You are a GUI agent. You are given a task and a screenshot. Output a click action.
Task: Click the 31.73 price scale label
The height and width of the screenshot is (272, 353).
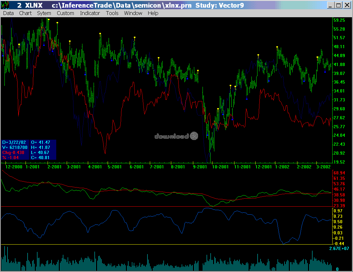click(339, 100)
